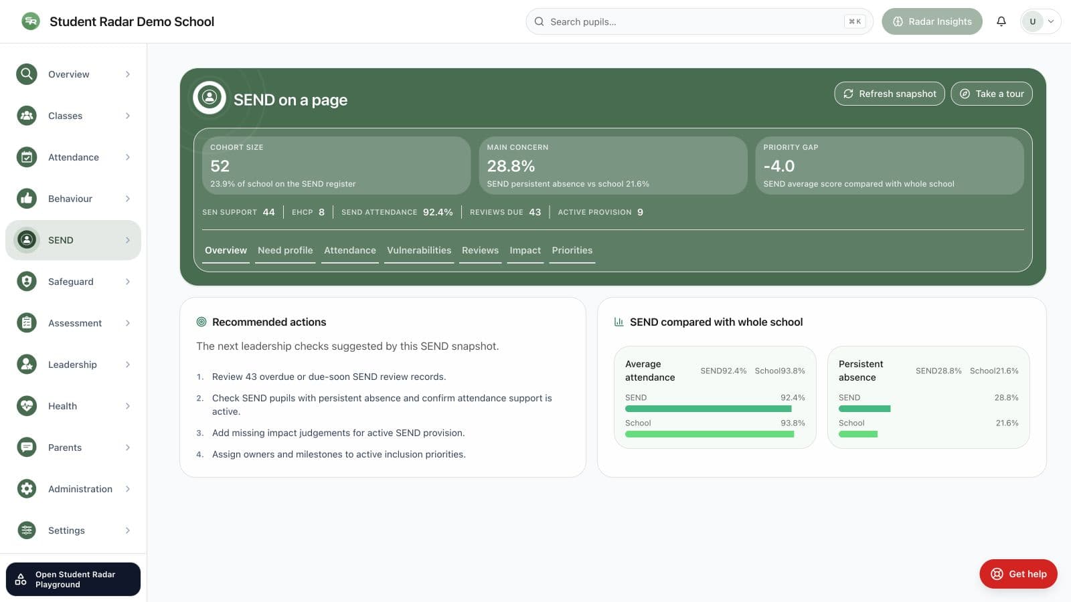
Task: Expand the Classes sidebar chevron
Action: coord(128,116)
